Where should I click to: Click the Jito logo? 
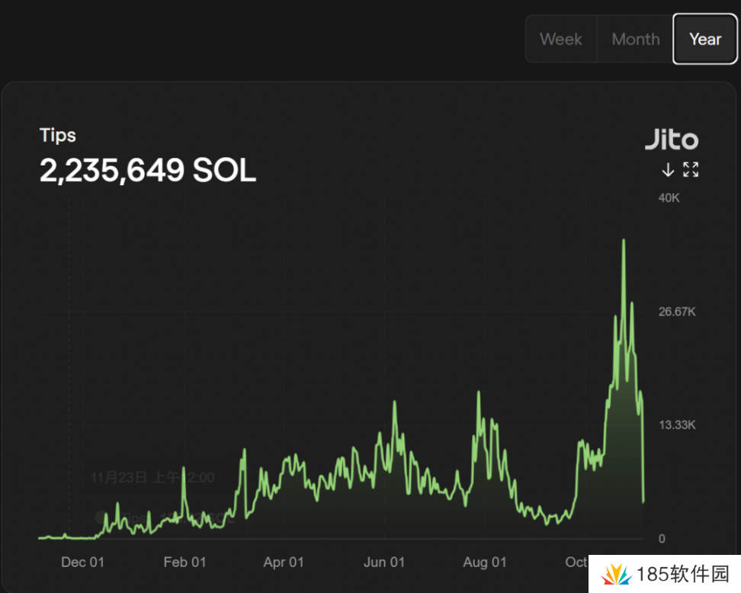pos(672,139)
